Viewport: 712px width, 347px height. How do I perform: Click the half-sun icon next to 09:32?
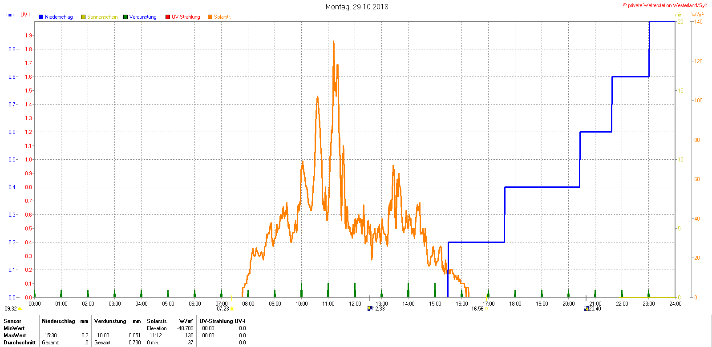pyautogui.click(x=20, y=309)
